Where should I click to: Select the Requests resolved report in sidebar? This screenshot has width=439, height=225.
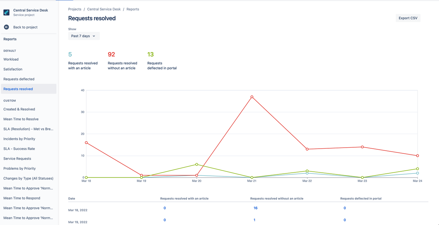tap(28, 89)
